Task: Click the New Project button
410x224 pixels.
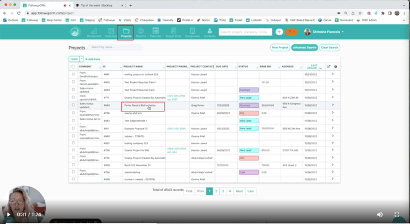Action: [x=279, y=48]
